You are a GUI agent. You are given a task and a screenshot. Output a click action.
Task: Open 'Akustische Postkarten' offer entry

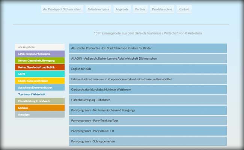[x=148, y=48]
